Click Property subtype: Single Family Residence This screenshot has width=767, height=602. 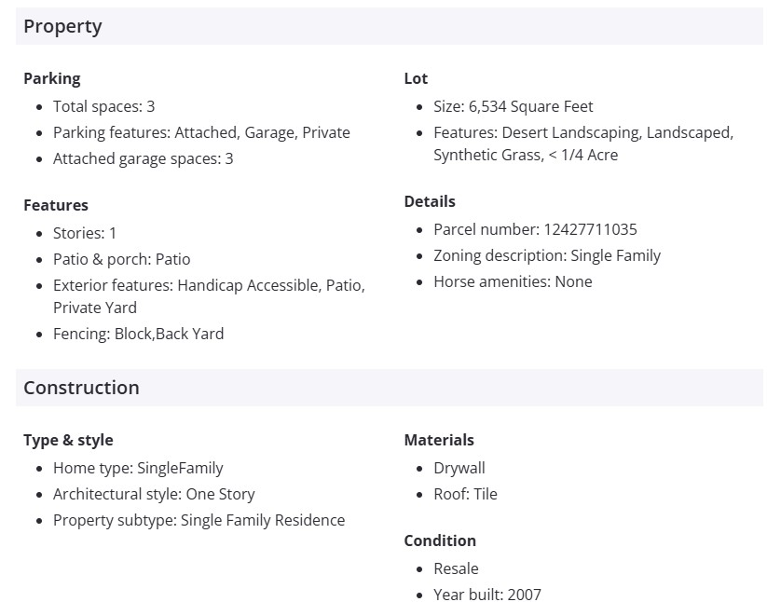click(199, 520)
